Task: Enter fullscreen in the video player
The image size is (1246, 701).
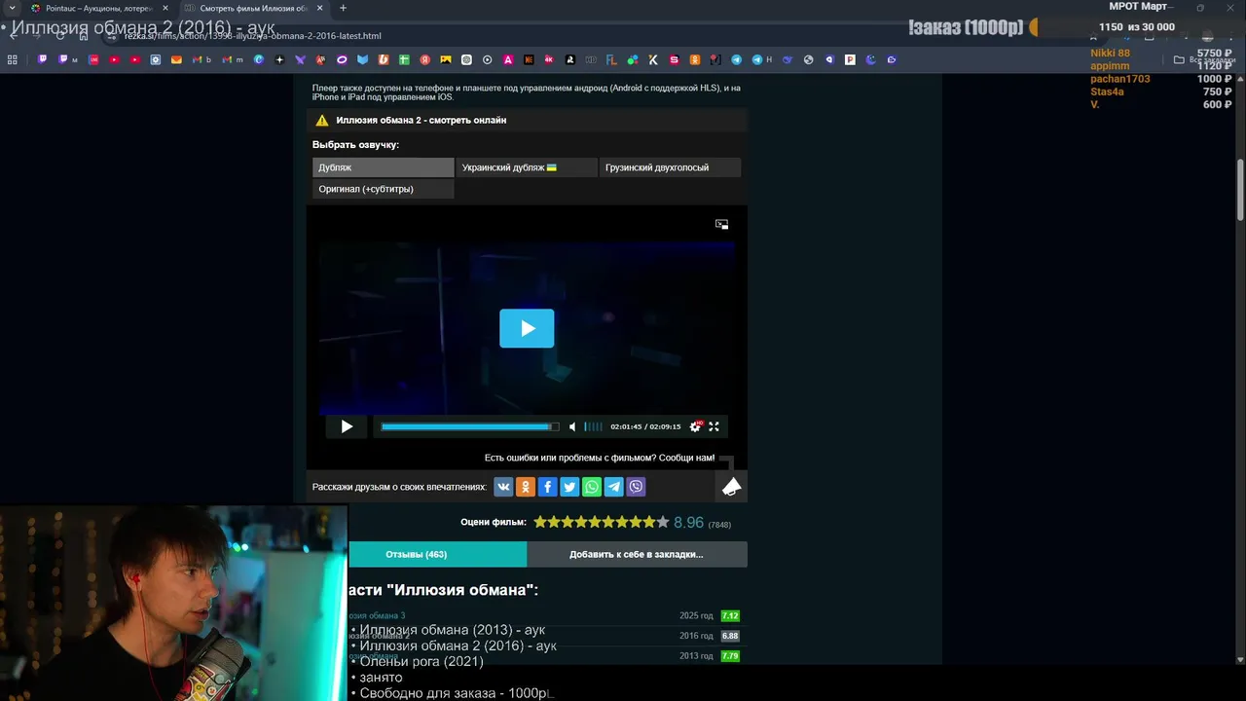Action: pyautogui.click(x=714, y=426)
